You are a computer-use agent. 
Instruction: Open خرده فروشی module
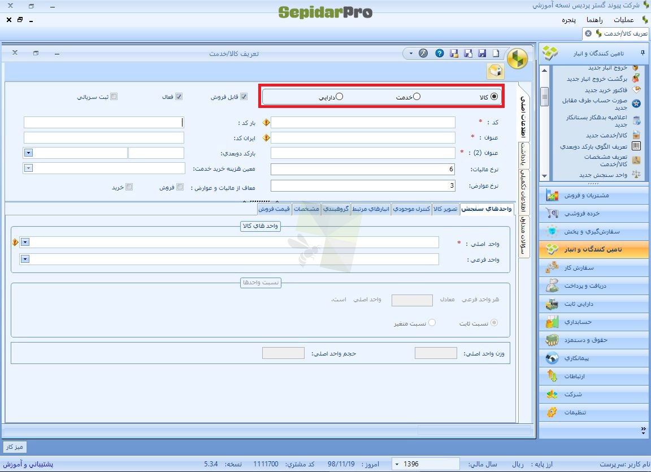click(x=594, y=213)
